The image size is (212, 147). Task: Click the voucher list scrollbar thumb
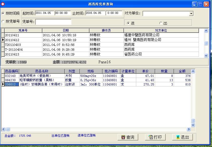click(206, 43)
